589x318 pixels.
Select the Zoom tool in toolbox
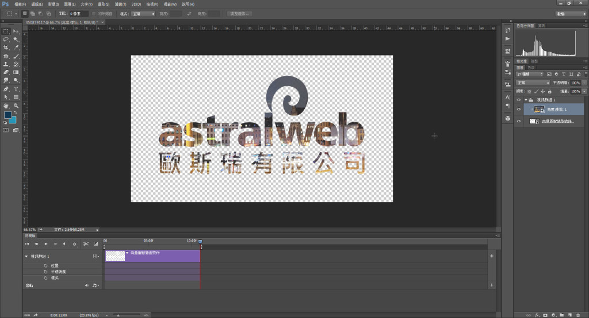(16, 106)
